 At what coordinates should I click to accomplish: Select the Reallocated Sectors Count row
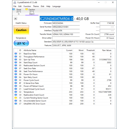point(63,66)
